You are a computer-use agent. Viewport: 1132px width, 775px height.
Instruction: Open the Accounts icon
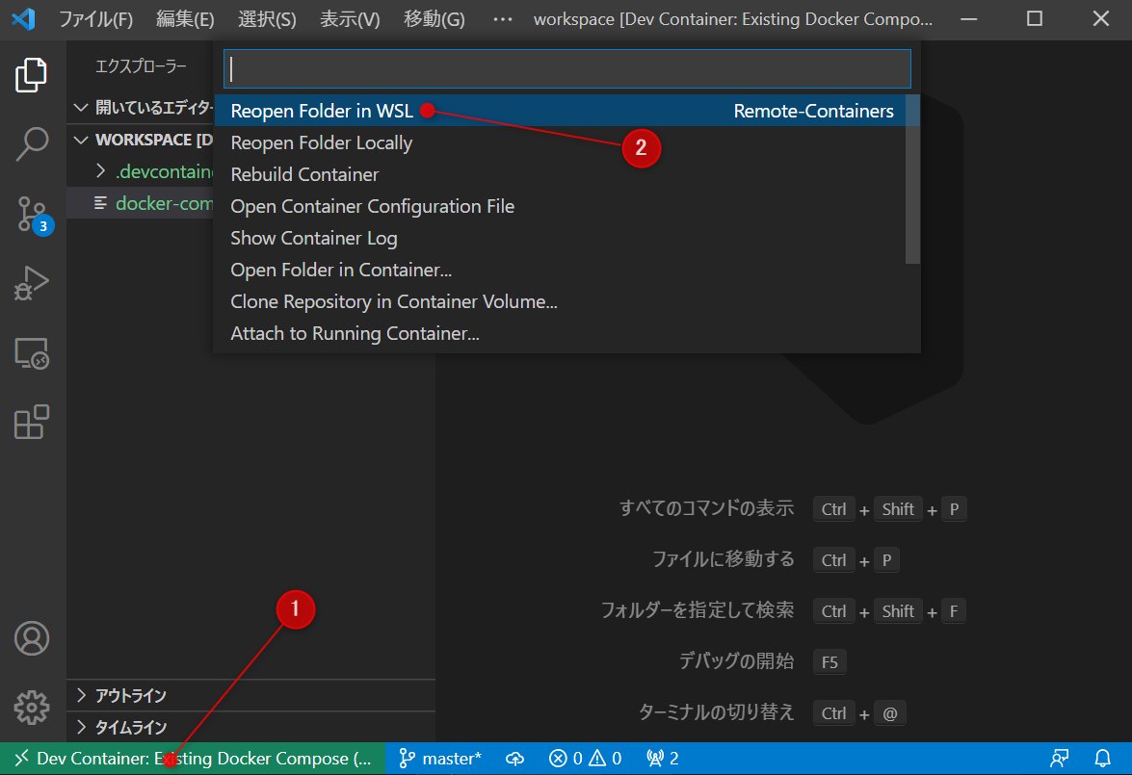click(31, 638)
